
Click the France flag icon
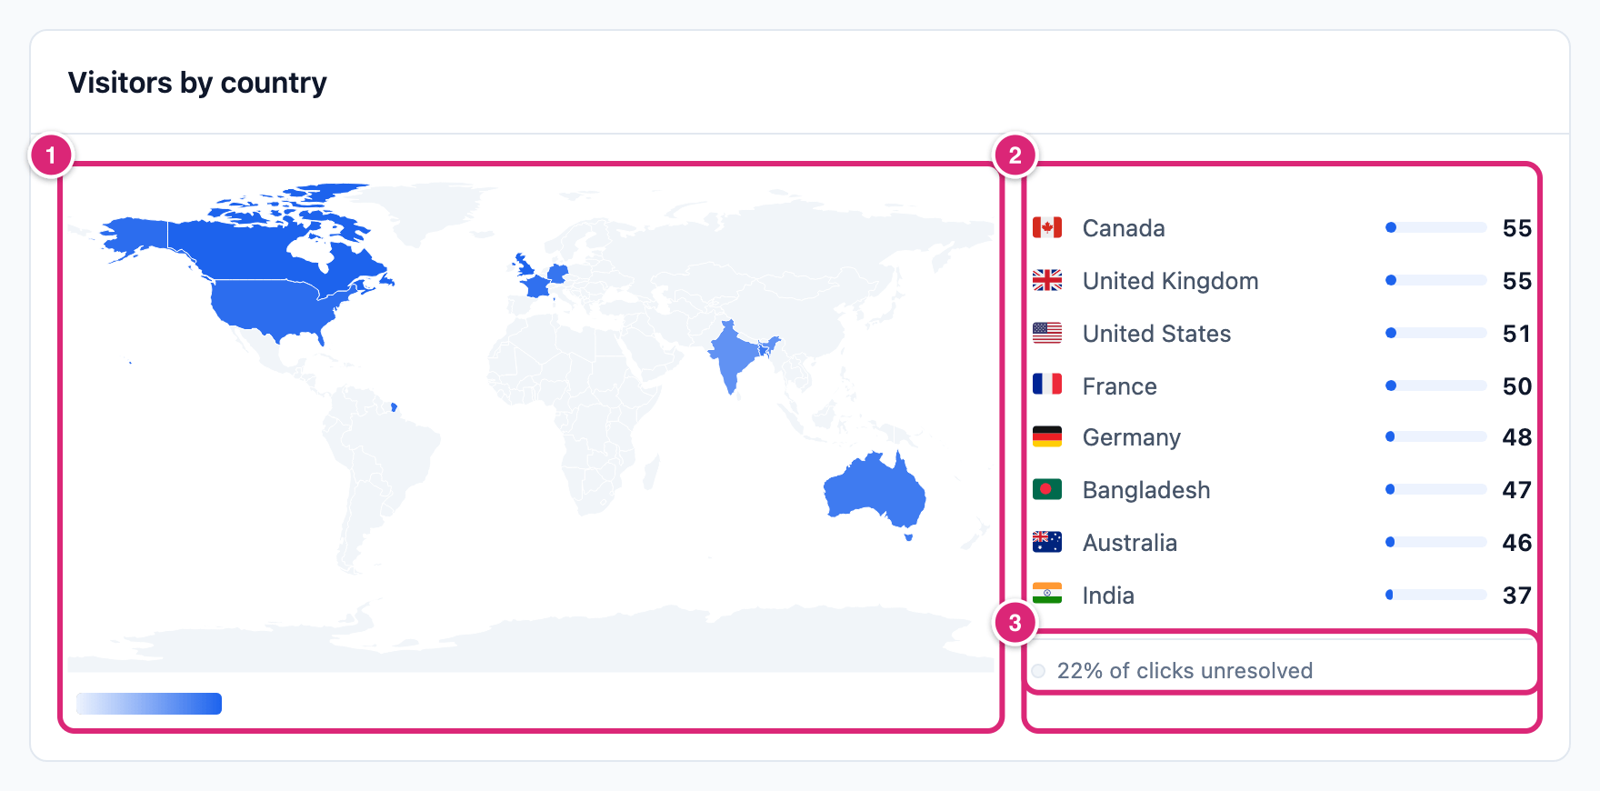pyautogui.click(x=1047, y=385)
